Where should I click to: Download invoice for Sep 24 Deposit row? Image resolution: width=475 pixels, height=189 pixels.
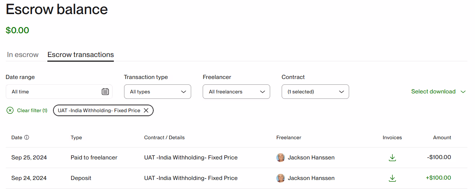coord(392,178)
